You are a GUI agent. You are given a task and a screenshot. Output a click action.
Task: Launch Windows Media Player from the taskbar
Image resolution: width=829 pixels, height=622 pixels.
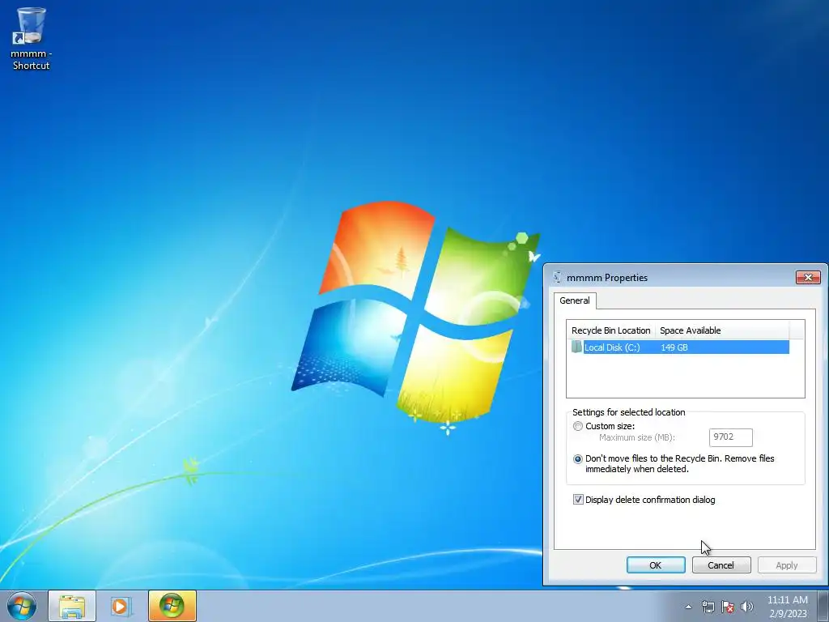[x=121, y=606]
